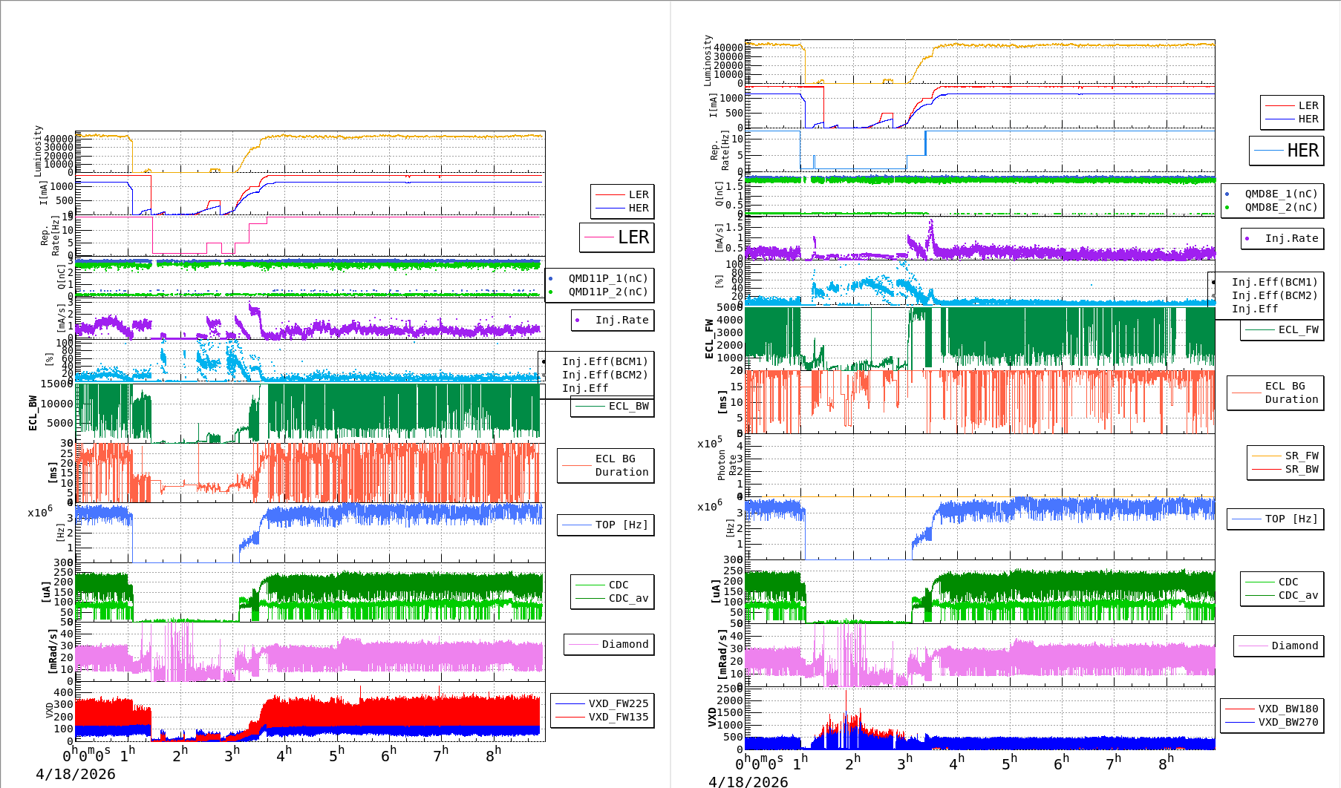Click the ECL_BW legend box
The height and width of the screenshot is (788, 1341).
pyautogui.click(x=613, y=407)
